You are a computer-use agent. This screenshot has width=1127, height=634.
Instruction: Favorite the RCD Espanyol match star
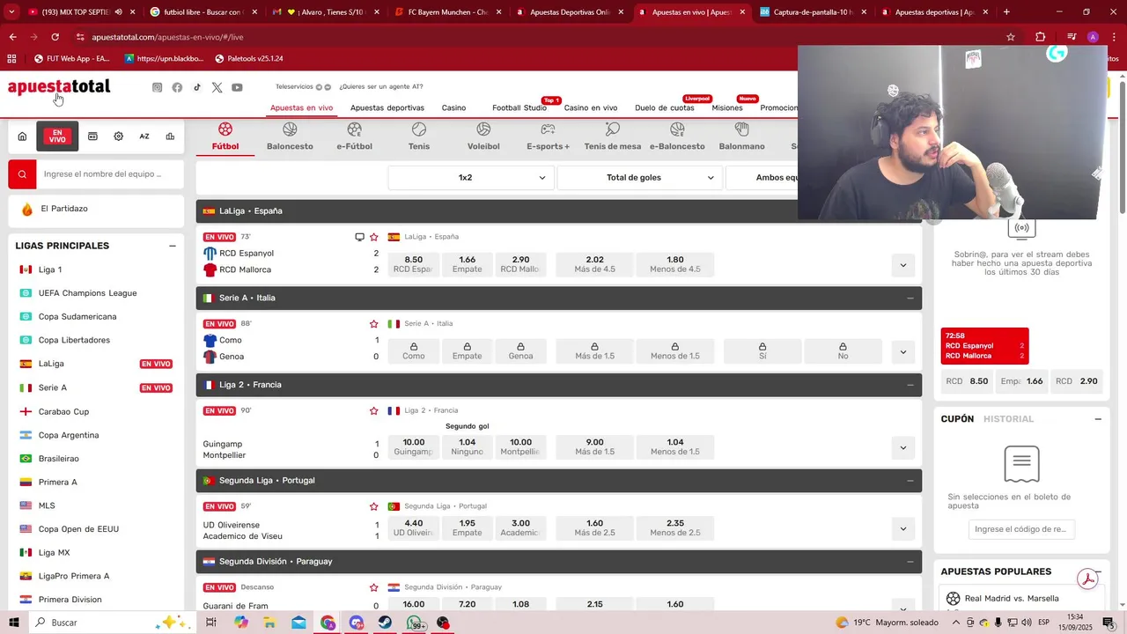[x=374, y=237]
